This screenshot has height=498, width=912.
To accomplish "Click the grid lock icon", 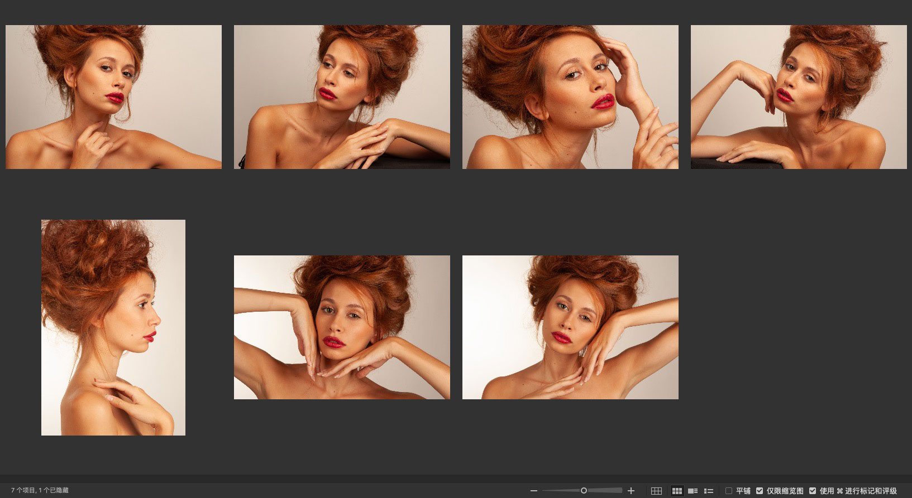I will (x=656, y=491).
